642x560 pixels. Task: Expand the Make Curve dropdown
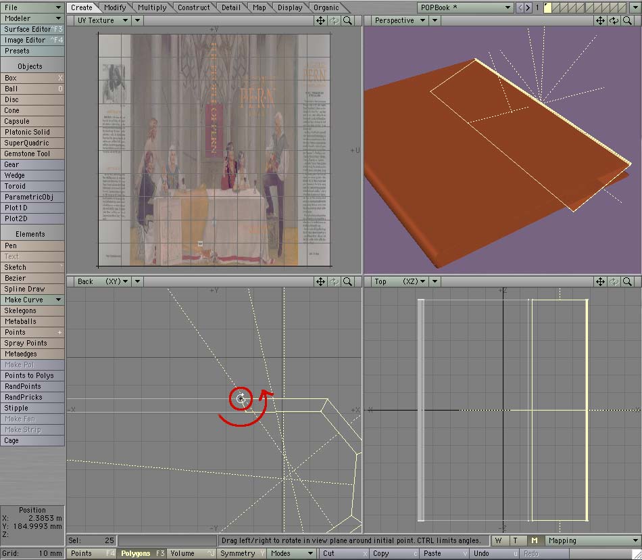(32, 300)
